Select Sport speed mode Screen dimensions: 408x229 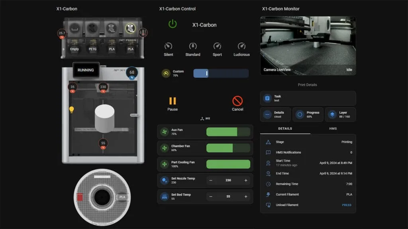click(217, 46)
